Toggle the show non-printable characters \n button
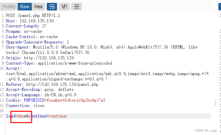Viewport: 221px width, 135px height. click(x=64, y=7)
